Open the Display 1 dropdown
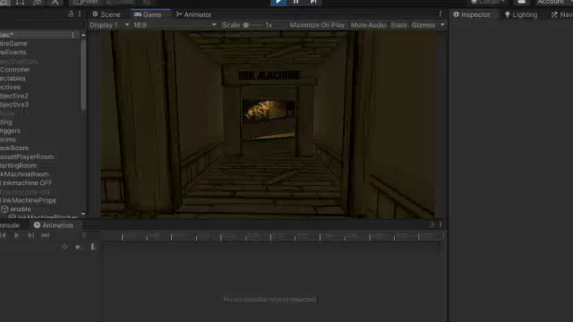The image size is (573, 322). pyautogui.click(x=109, y=25)
